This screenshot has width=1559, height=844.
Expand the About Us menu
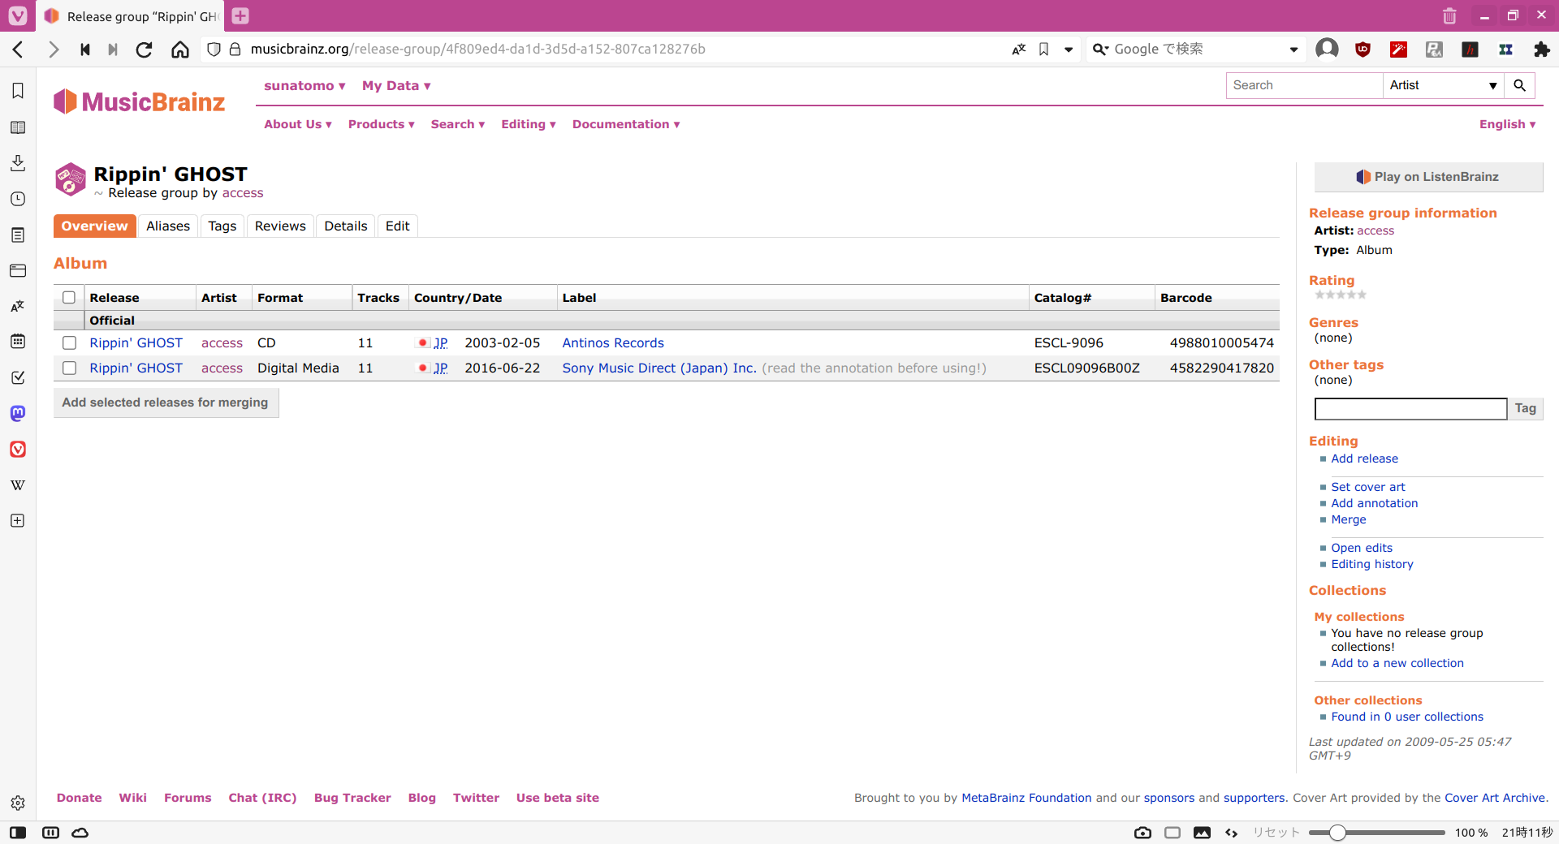pyautogui.click(x=298, y=124)
